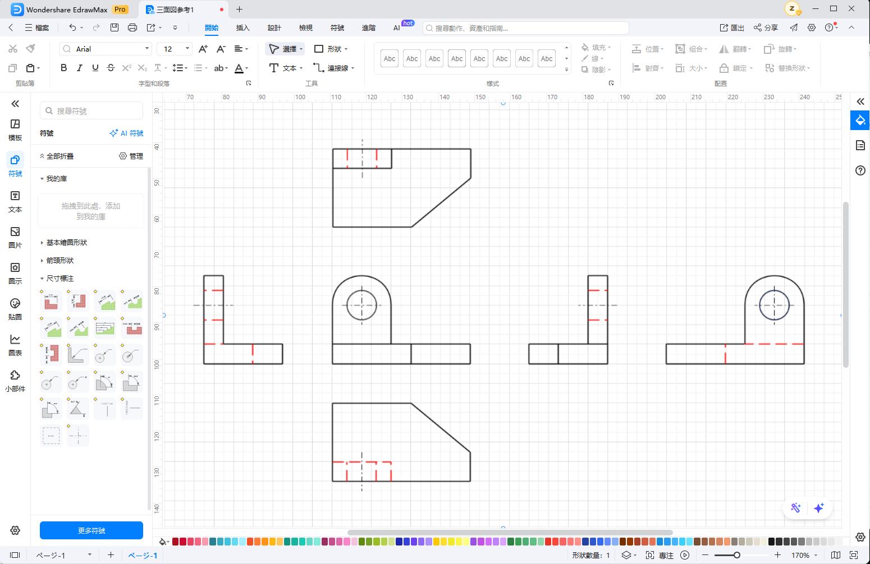
Task: Switch to the 設計 ribbon tab
Action: (274, 27)
